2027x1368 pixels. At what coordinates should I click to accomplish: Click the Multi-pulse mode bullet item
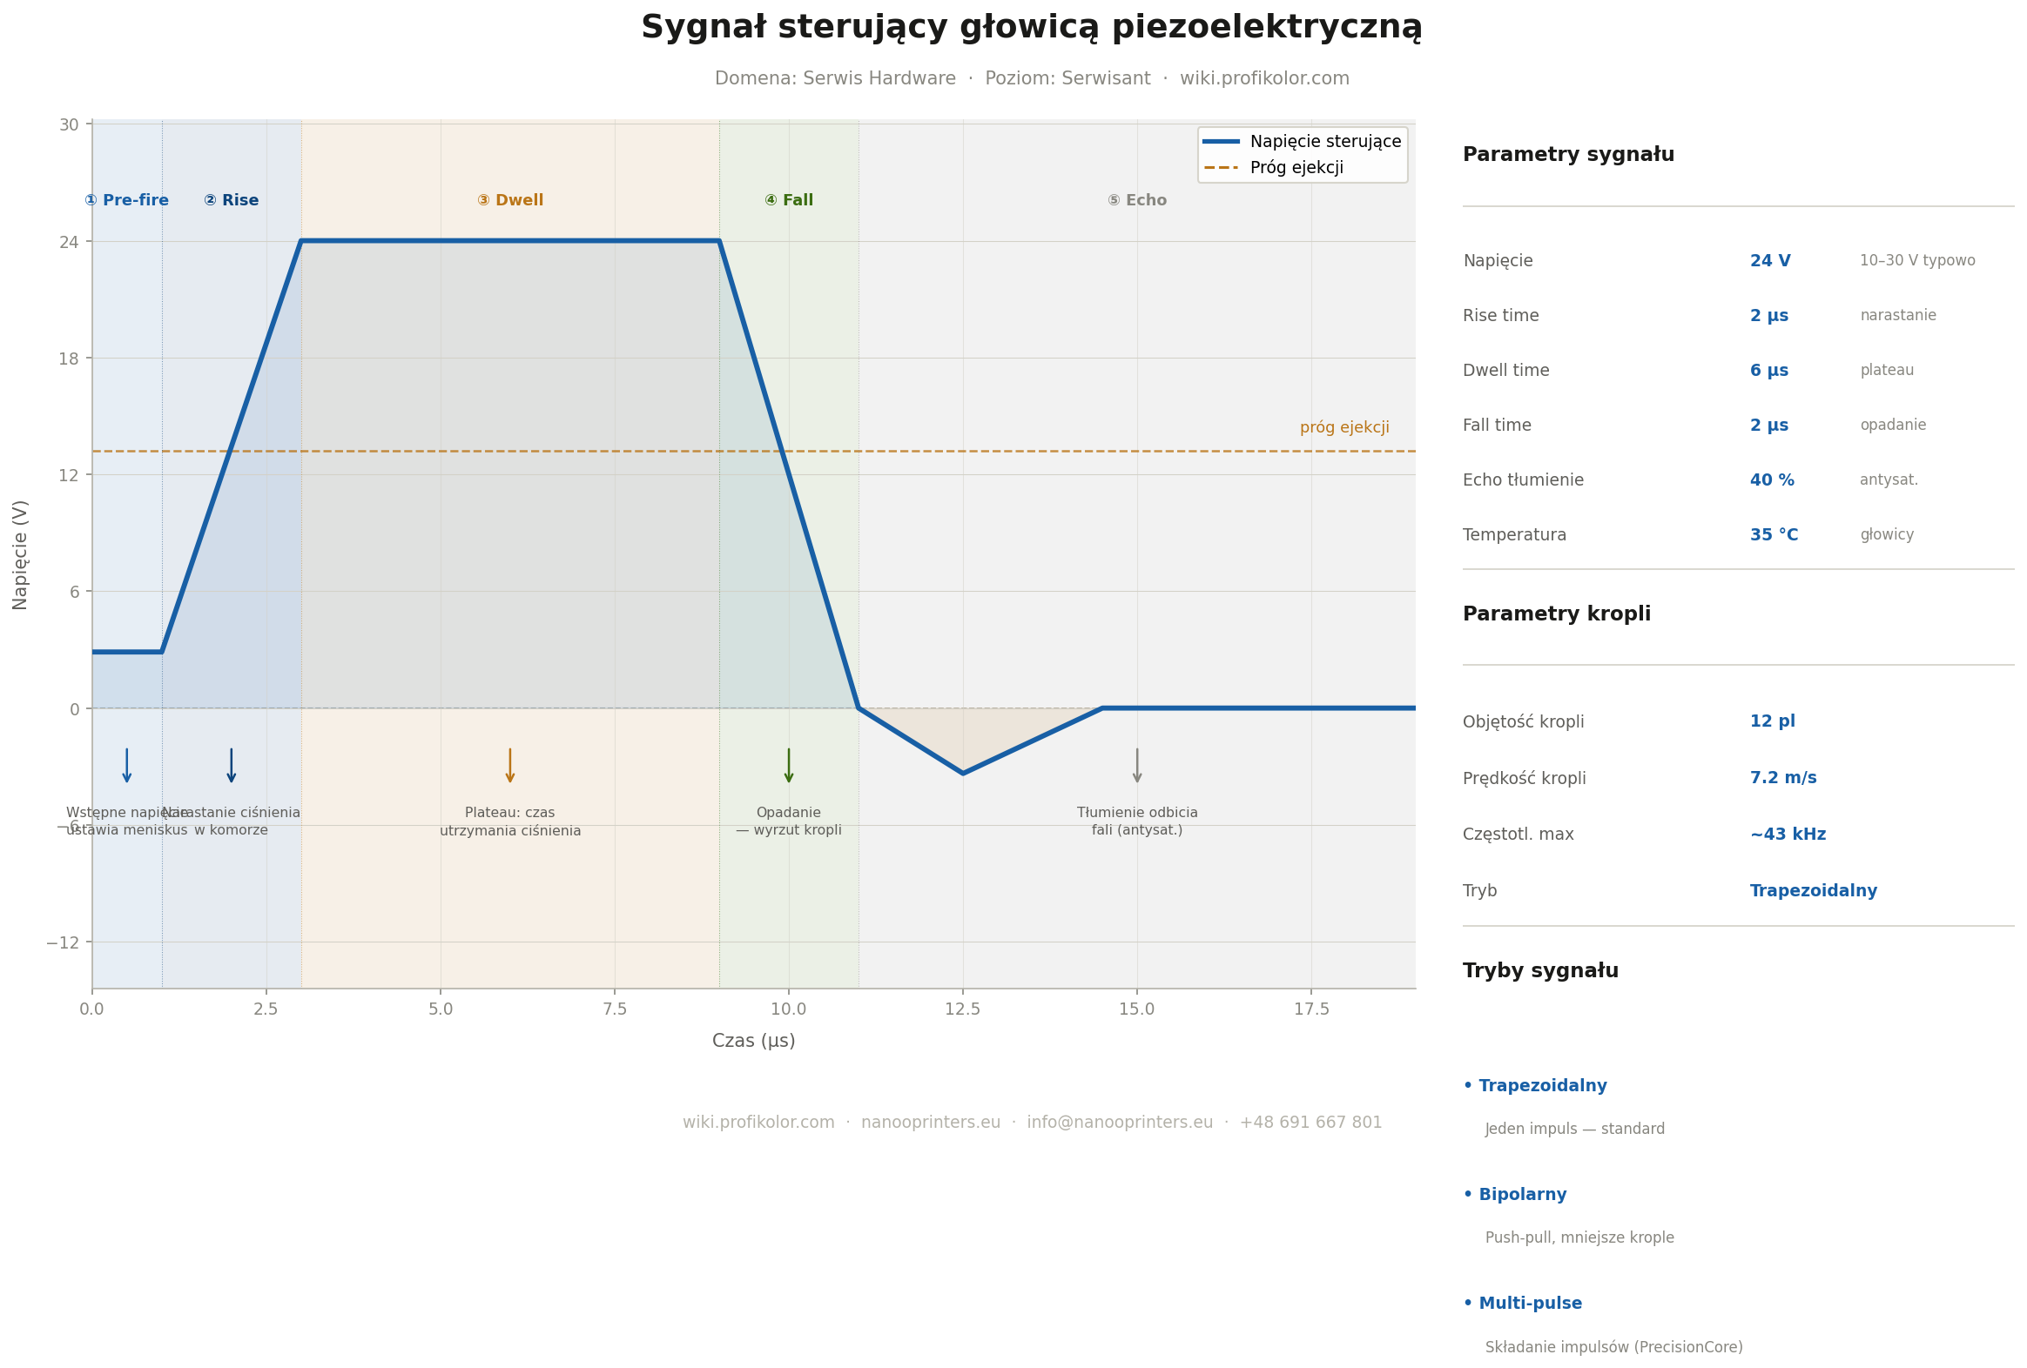tap(1523, 1304)
